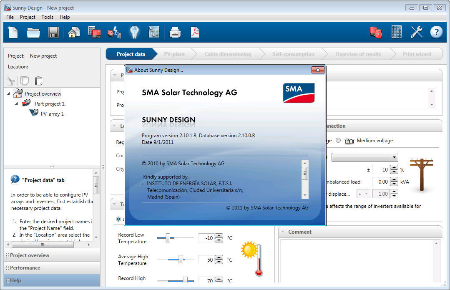Open the Tools menu
Viewport: 450px width, 290px height.
(48, 17)
